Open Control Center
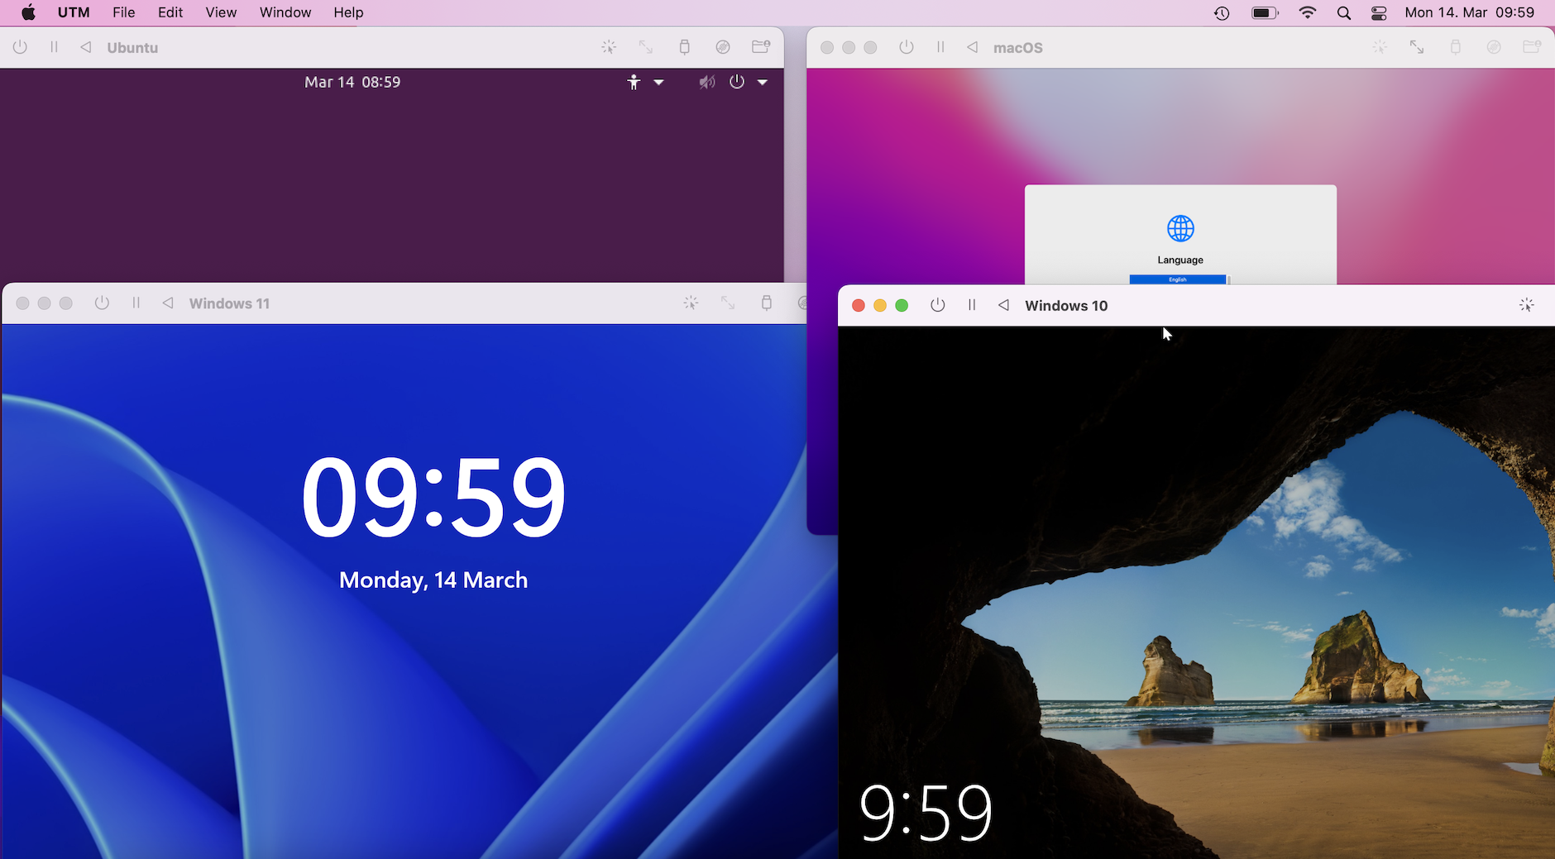The image size is (1555, 859). pyautogui.click(x=1379, y=12)
